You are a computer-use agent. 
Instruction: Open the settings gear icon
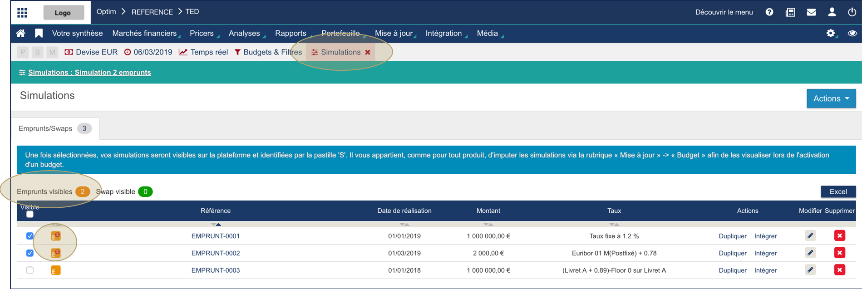point(831,33)
